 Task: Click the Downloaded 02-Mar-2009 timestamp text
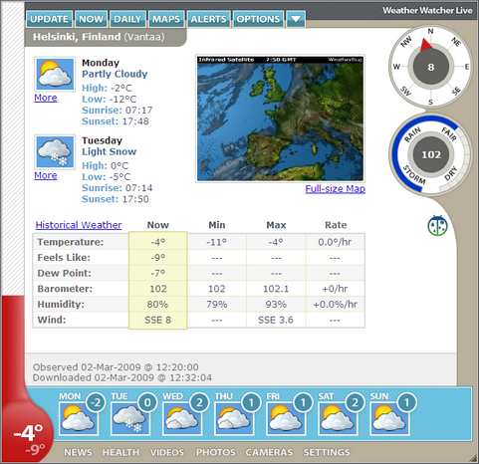(x=122, y=377)
